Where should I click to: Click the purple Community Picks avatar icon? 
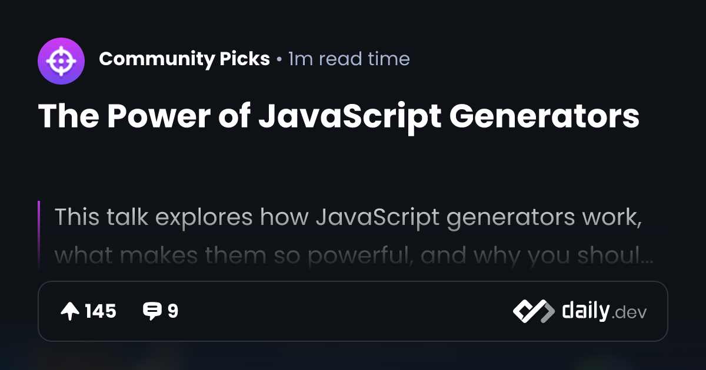click(x=61, y=62)
